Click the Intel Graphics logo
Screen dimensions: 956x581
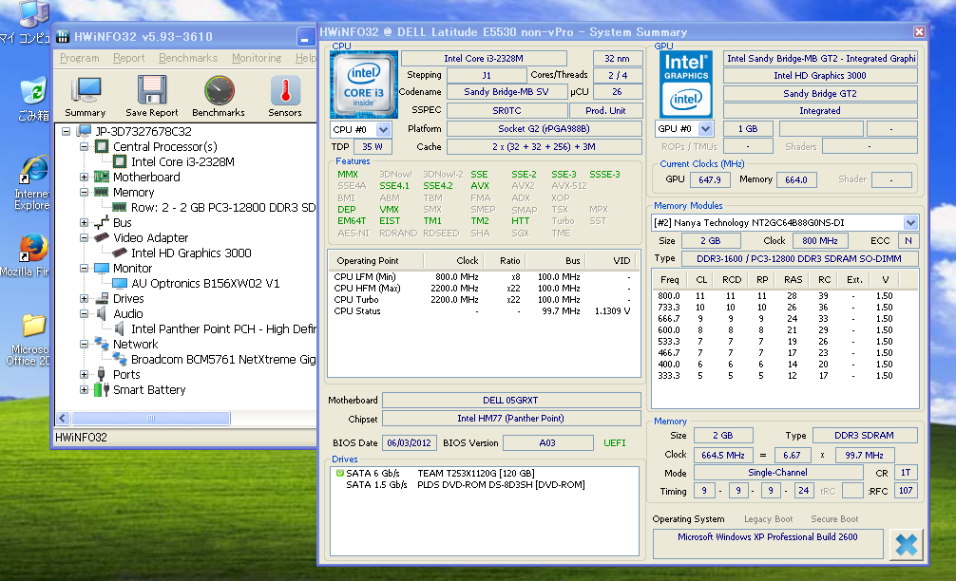pos(686,84)
